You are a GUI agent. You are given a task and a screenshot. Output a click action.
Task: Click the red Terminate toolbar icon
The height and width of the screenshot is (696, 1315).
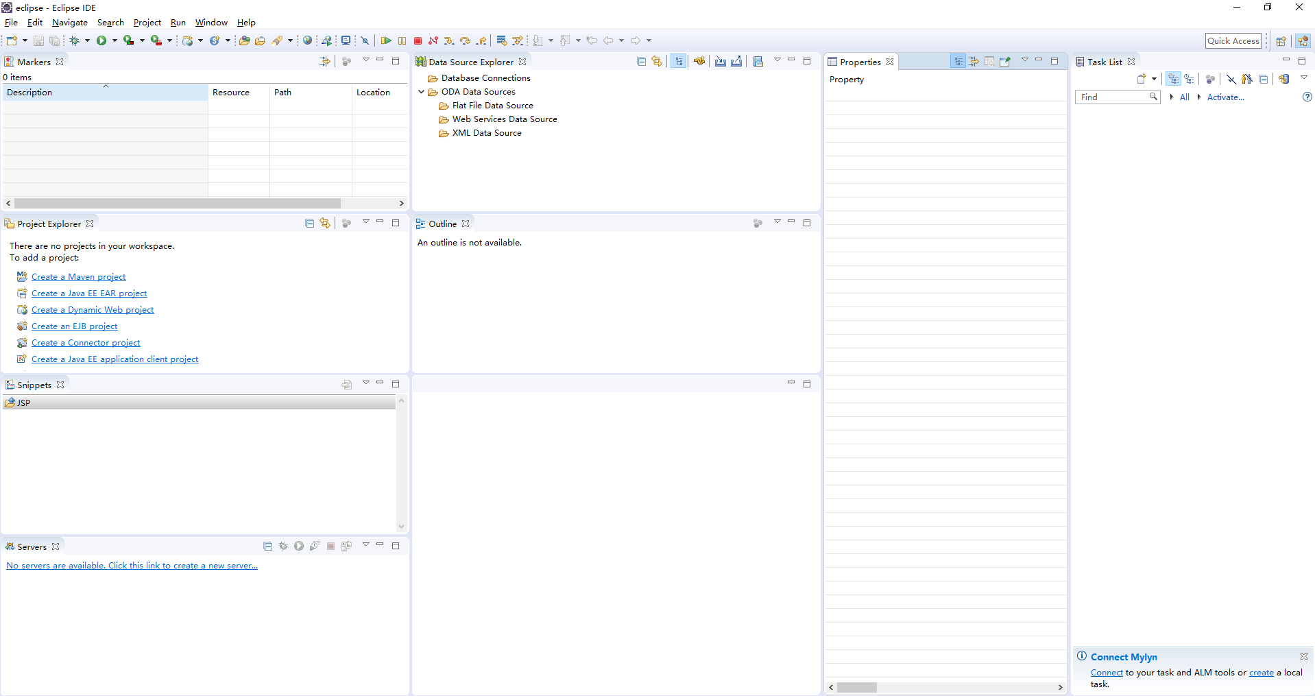(x=418, y=40)
